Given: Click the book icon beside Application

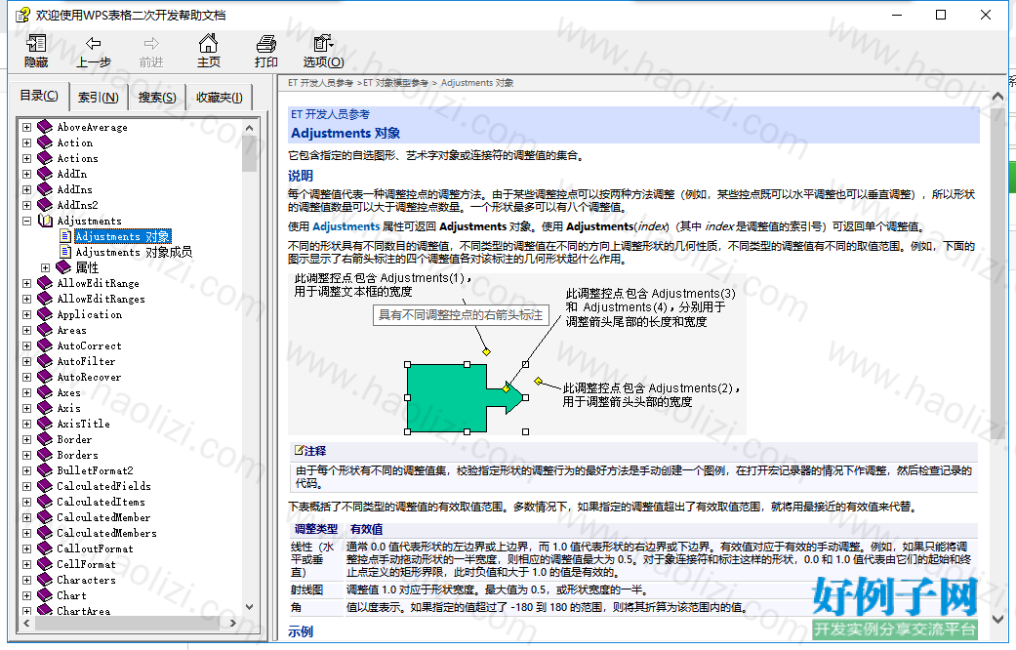Looking at the screenshot, I should pos(45,313).
